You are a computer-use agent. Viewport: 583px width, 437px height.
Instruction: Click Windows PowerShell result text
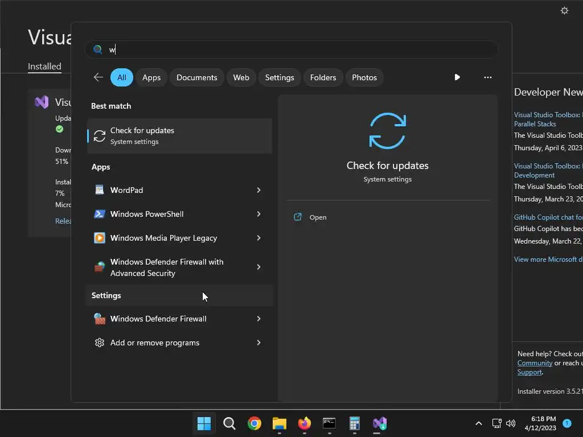coord(147,214)
